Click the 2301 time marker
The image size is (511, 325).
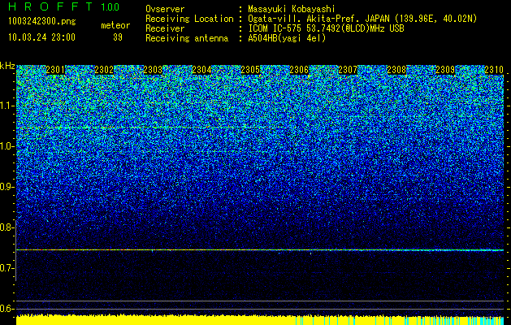coord(55,70)
